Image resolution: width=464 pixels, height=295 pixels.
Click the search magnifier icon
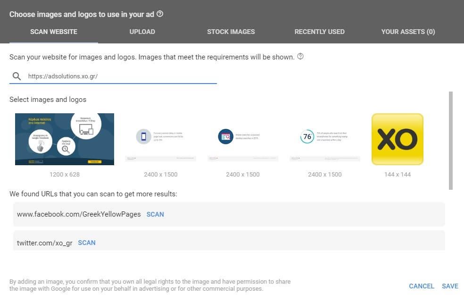point(17,76)
